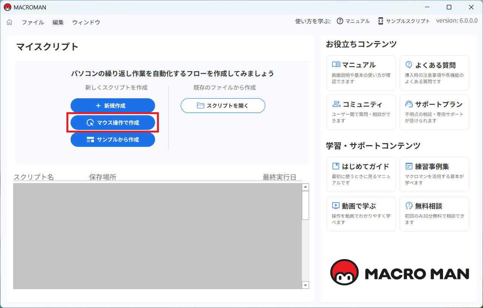This screenshot has height=308, width=483.
Task: Click the plus icon on 新規作成
Action: (x=98, y=106)
